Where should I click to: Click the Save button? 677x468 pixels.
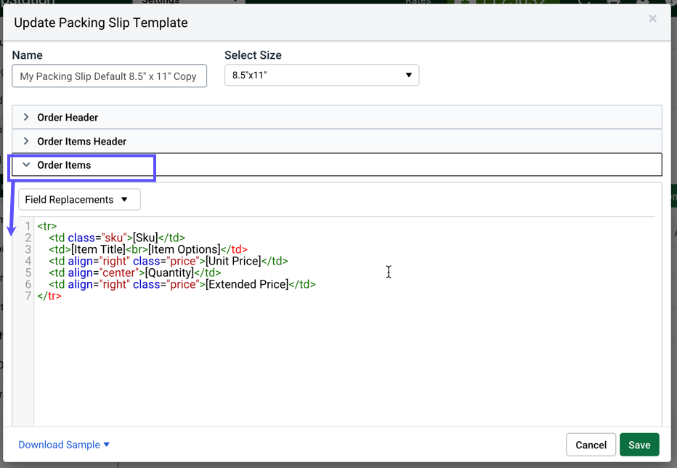(x=639, y=445)
